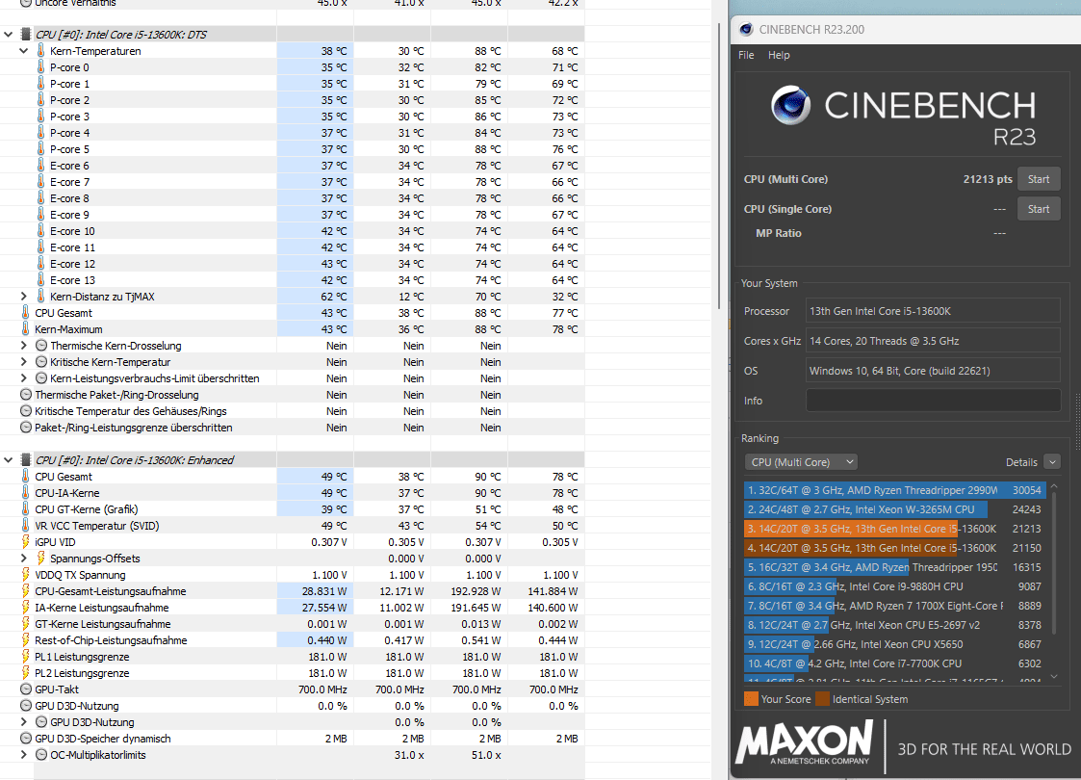This screenshot has height=780, width=1081.
Task: Select ranking entry with score 21150
Action: pyautogui.click(x=895, y=548)
